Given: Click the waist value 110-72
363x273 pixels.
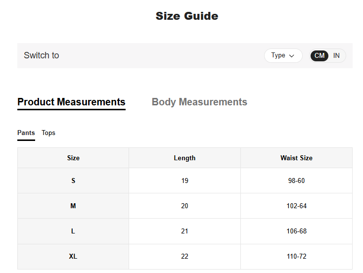Looking at the screenshot, I should click(x=296, y=256).
